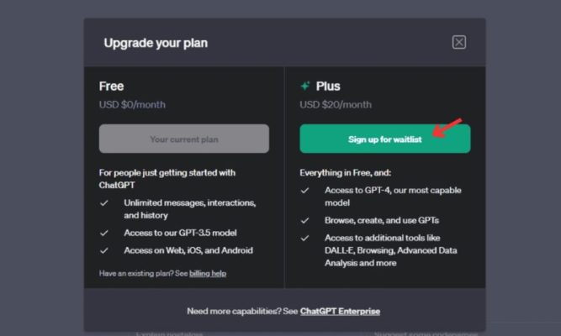Close the Upgrade your plan dialog
The image size is (561, 336).
(x=458, y=43)
